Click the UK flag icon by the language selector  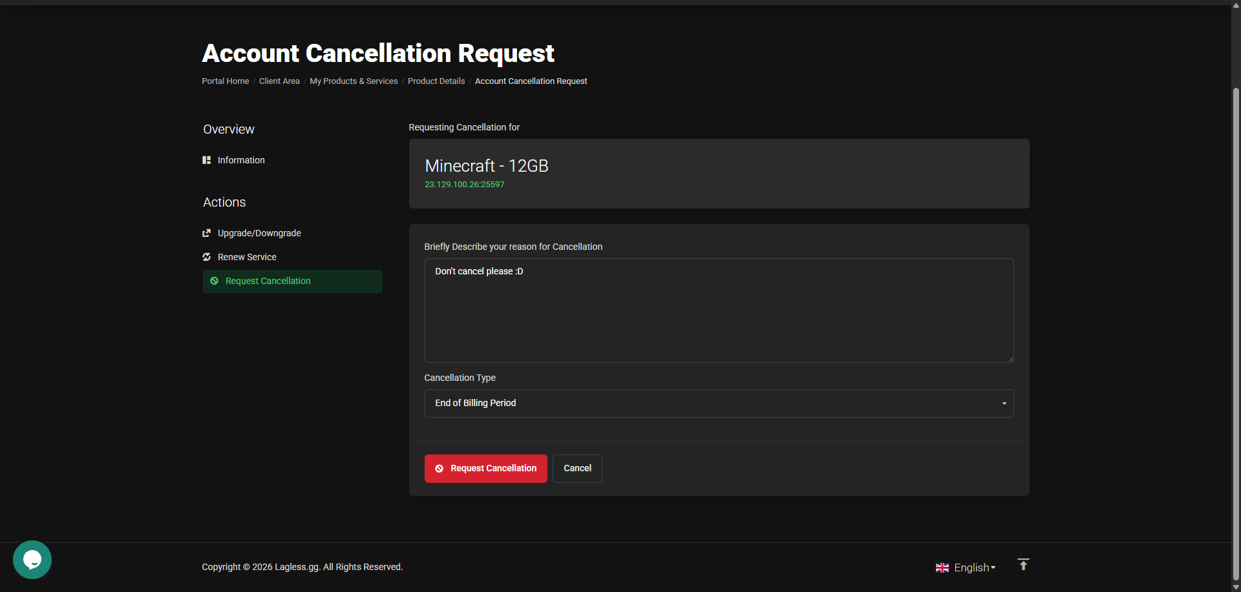click(x=942, y=567)
